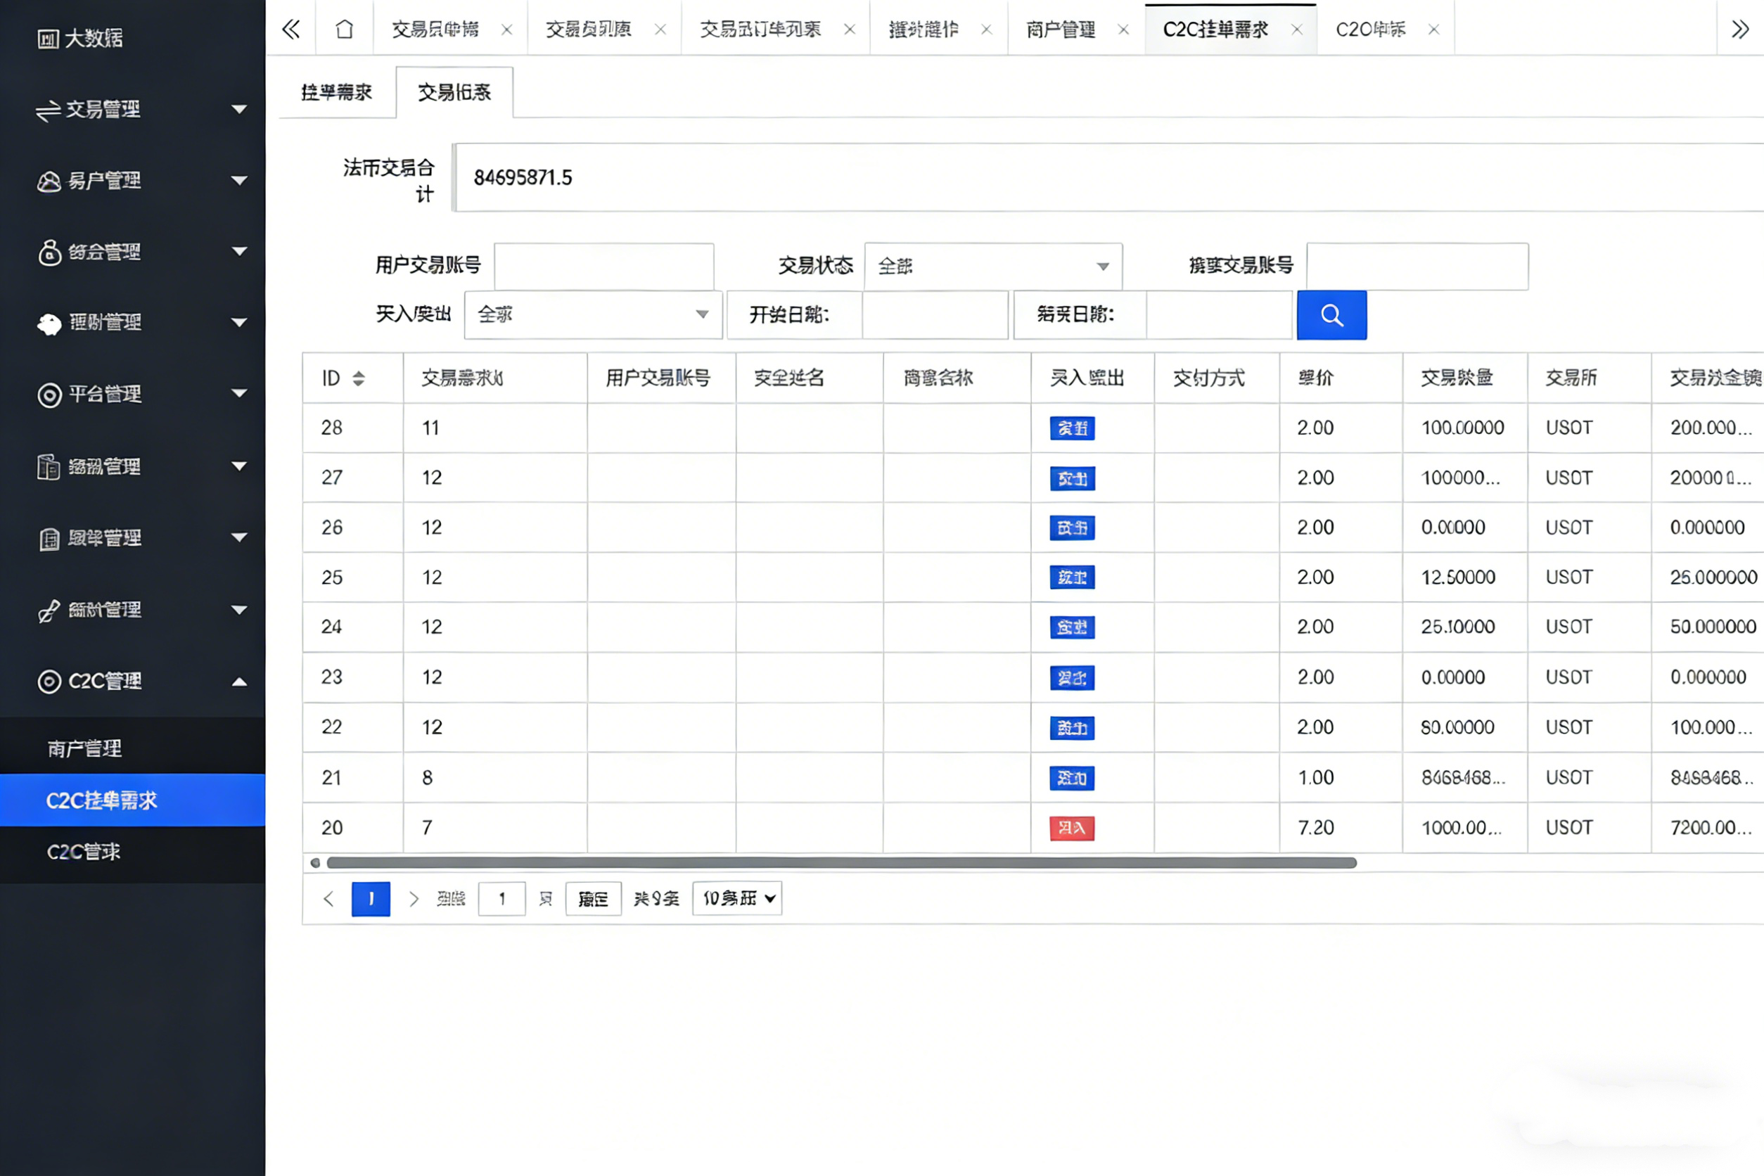
Task: Click the table's horizontal scrollbar
Action: pyautogui.click(x=840, y=862)
